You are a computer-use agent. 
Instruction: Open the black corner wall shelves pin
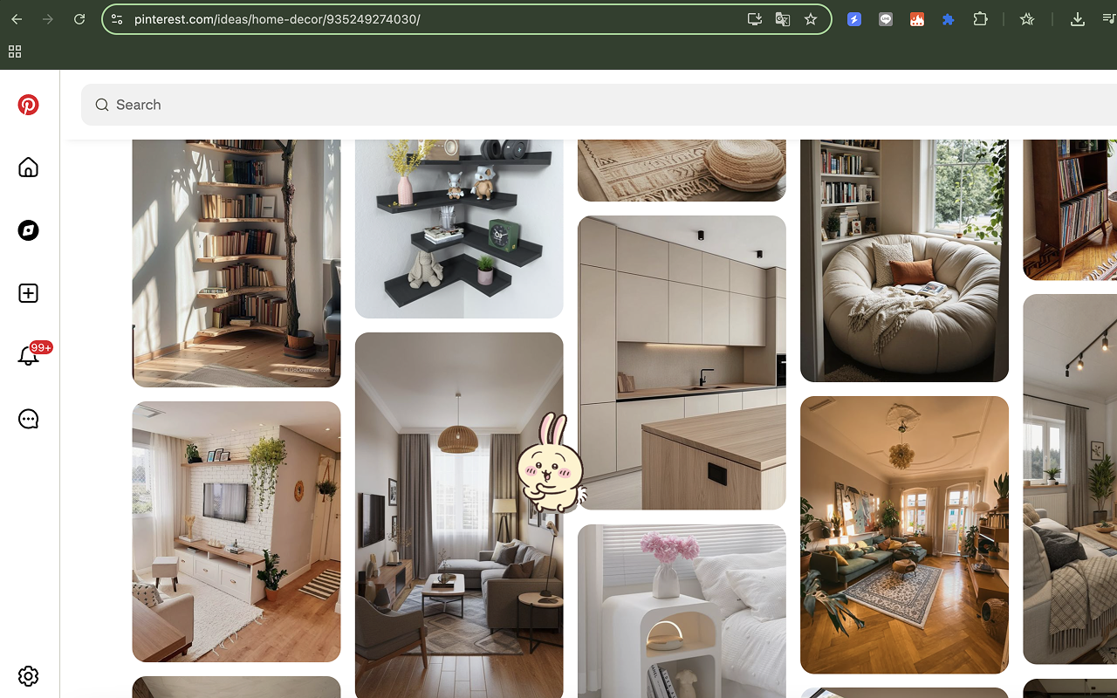point(459,229)
